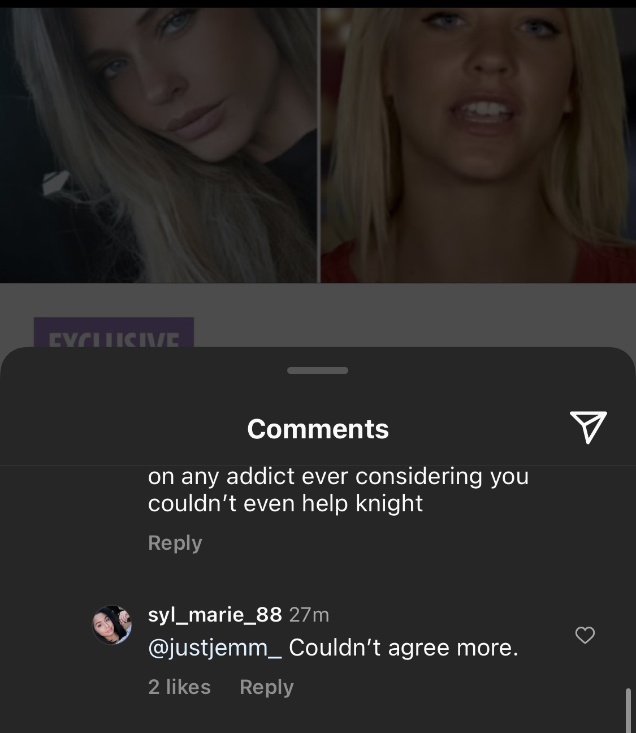This screenshot has width=636, height=733.
Task: Tap the scrollbar in the comments list
Action: click(x=628, y=710)
